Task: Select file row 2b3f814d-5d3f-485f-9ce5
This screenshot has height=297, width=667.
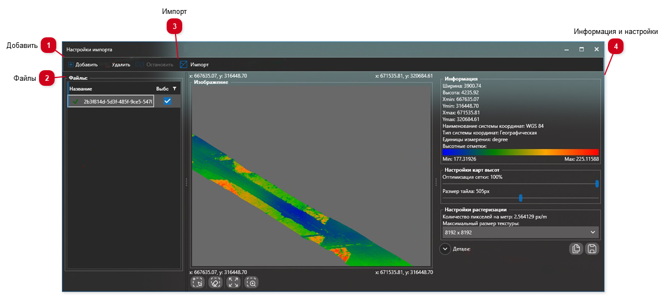Action: click(124, 101)
